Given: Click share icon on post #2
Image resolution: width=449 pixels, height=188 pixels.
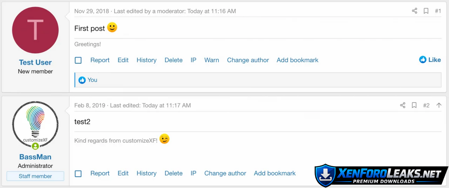Looking at the screenshot, I should tap(403, 106).
